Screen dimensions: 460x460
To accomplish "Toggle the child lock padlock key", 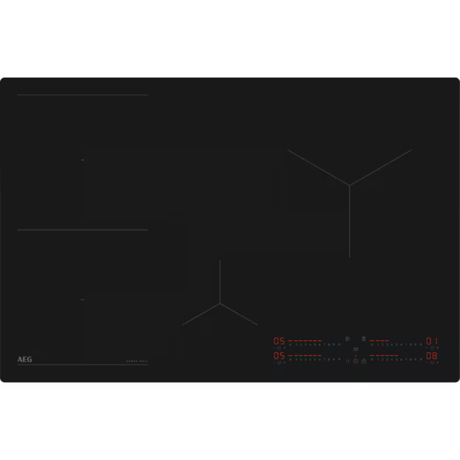I will (x=364, y=361).
